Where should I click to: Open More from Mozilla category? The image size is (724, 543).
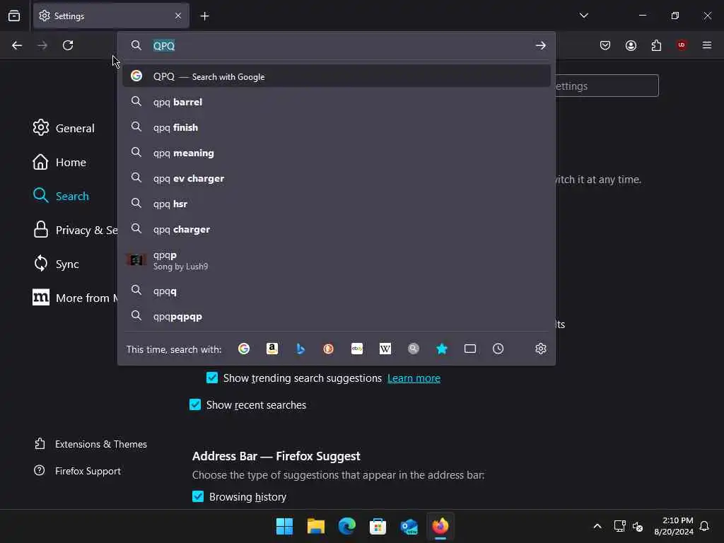pyautogui.click(x=75, y=298)
